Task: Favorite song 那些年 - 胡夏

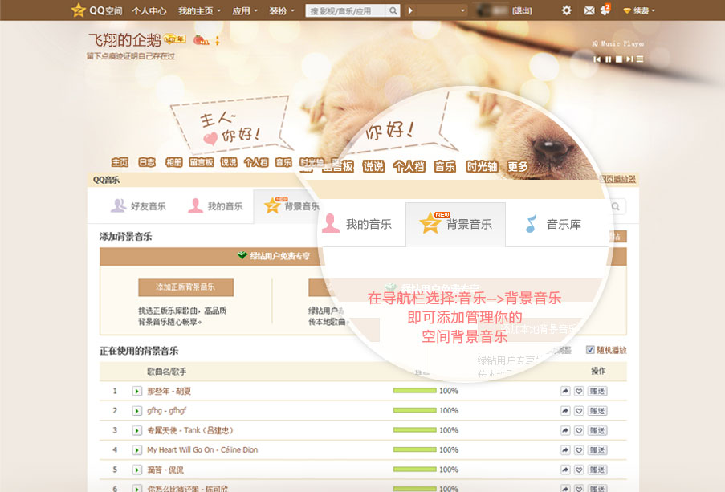Action: click(579, 391)
